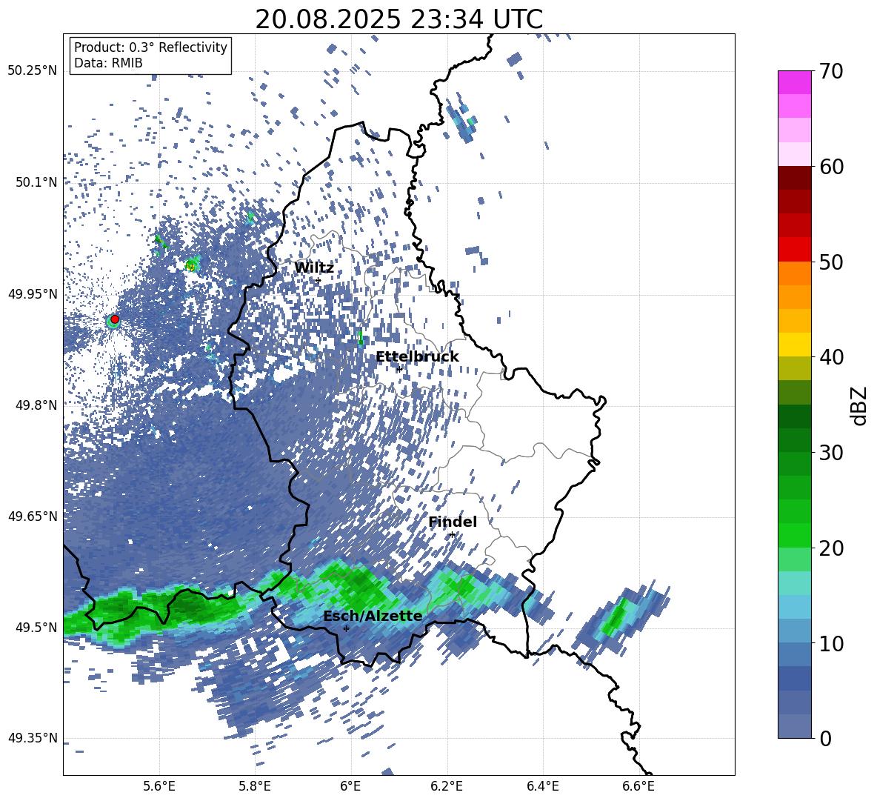This screenshot has width=877, height=801.
Task: Click the 5.8°E longitude label
Action: pyautogui.click(x=255, y=787)
